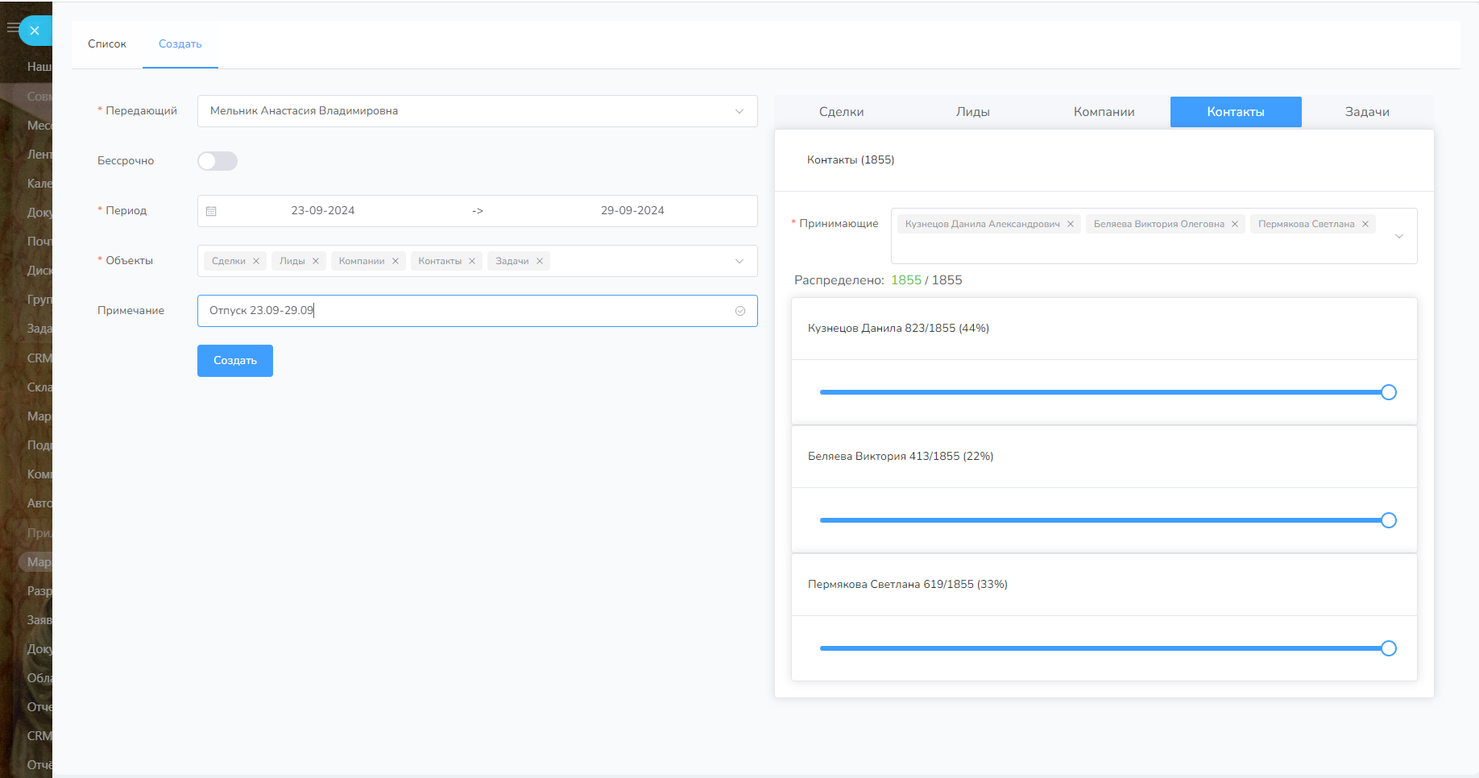Switch to the Список tab
The image size is (1479, 778).
pos(107,44)
